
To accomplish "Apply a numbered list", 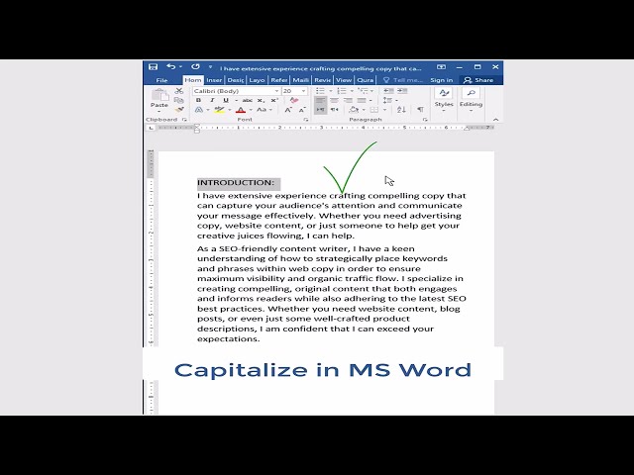I will click(x=341, y=91).
